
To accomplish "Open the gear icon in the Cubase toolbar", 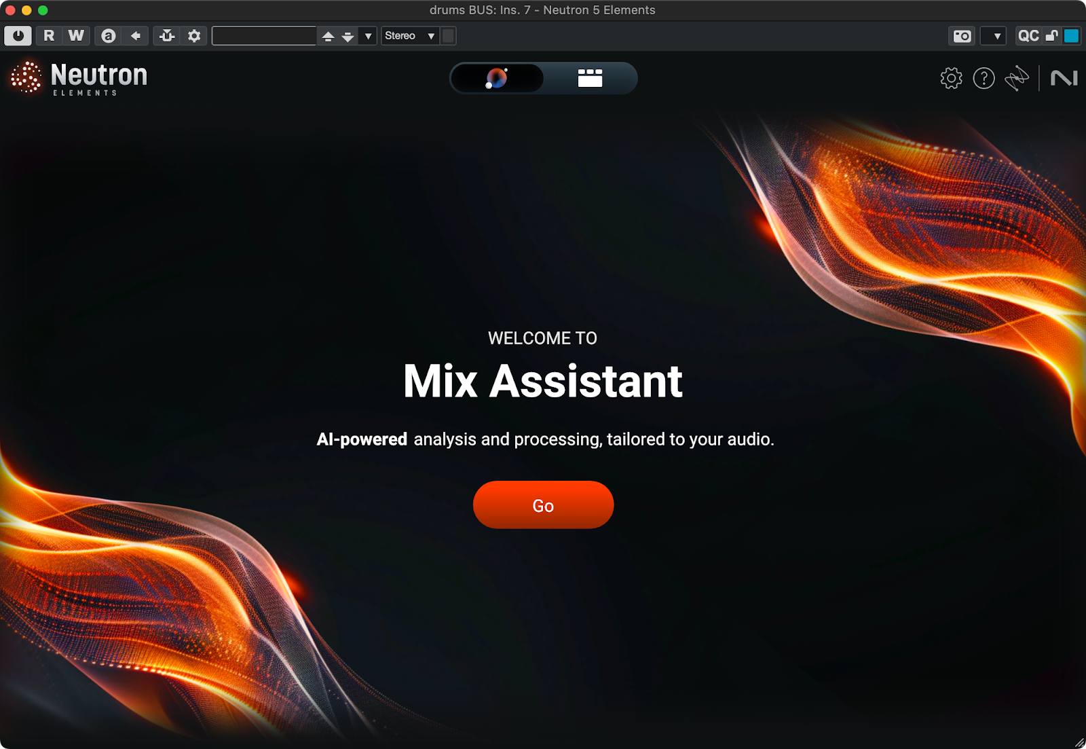I will [194, 36].
